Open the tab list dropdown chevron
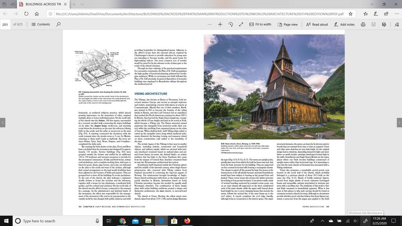The height and width of the screenshot is (226, 402). tap(82, 4)
